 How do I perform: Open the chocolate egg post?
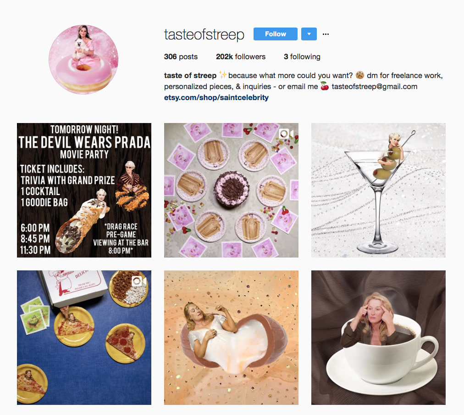[231, 337]
